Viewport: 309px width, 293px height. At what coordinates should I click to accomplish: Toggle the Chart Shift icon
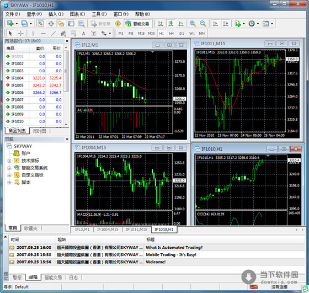pos(226,23)
